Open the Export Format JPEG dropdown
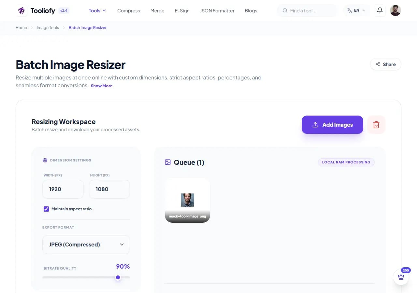Viewport: 417px width, 293px height. 86,244
